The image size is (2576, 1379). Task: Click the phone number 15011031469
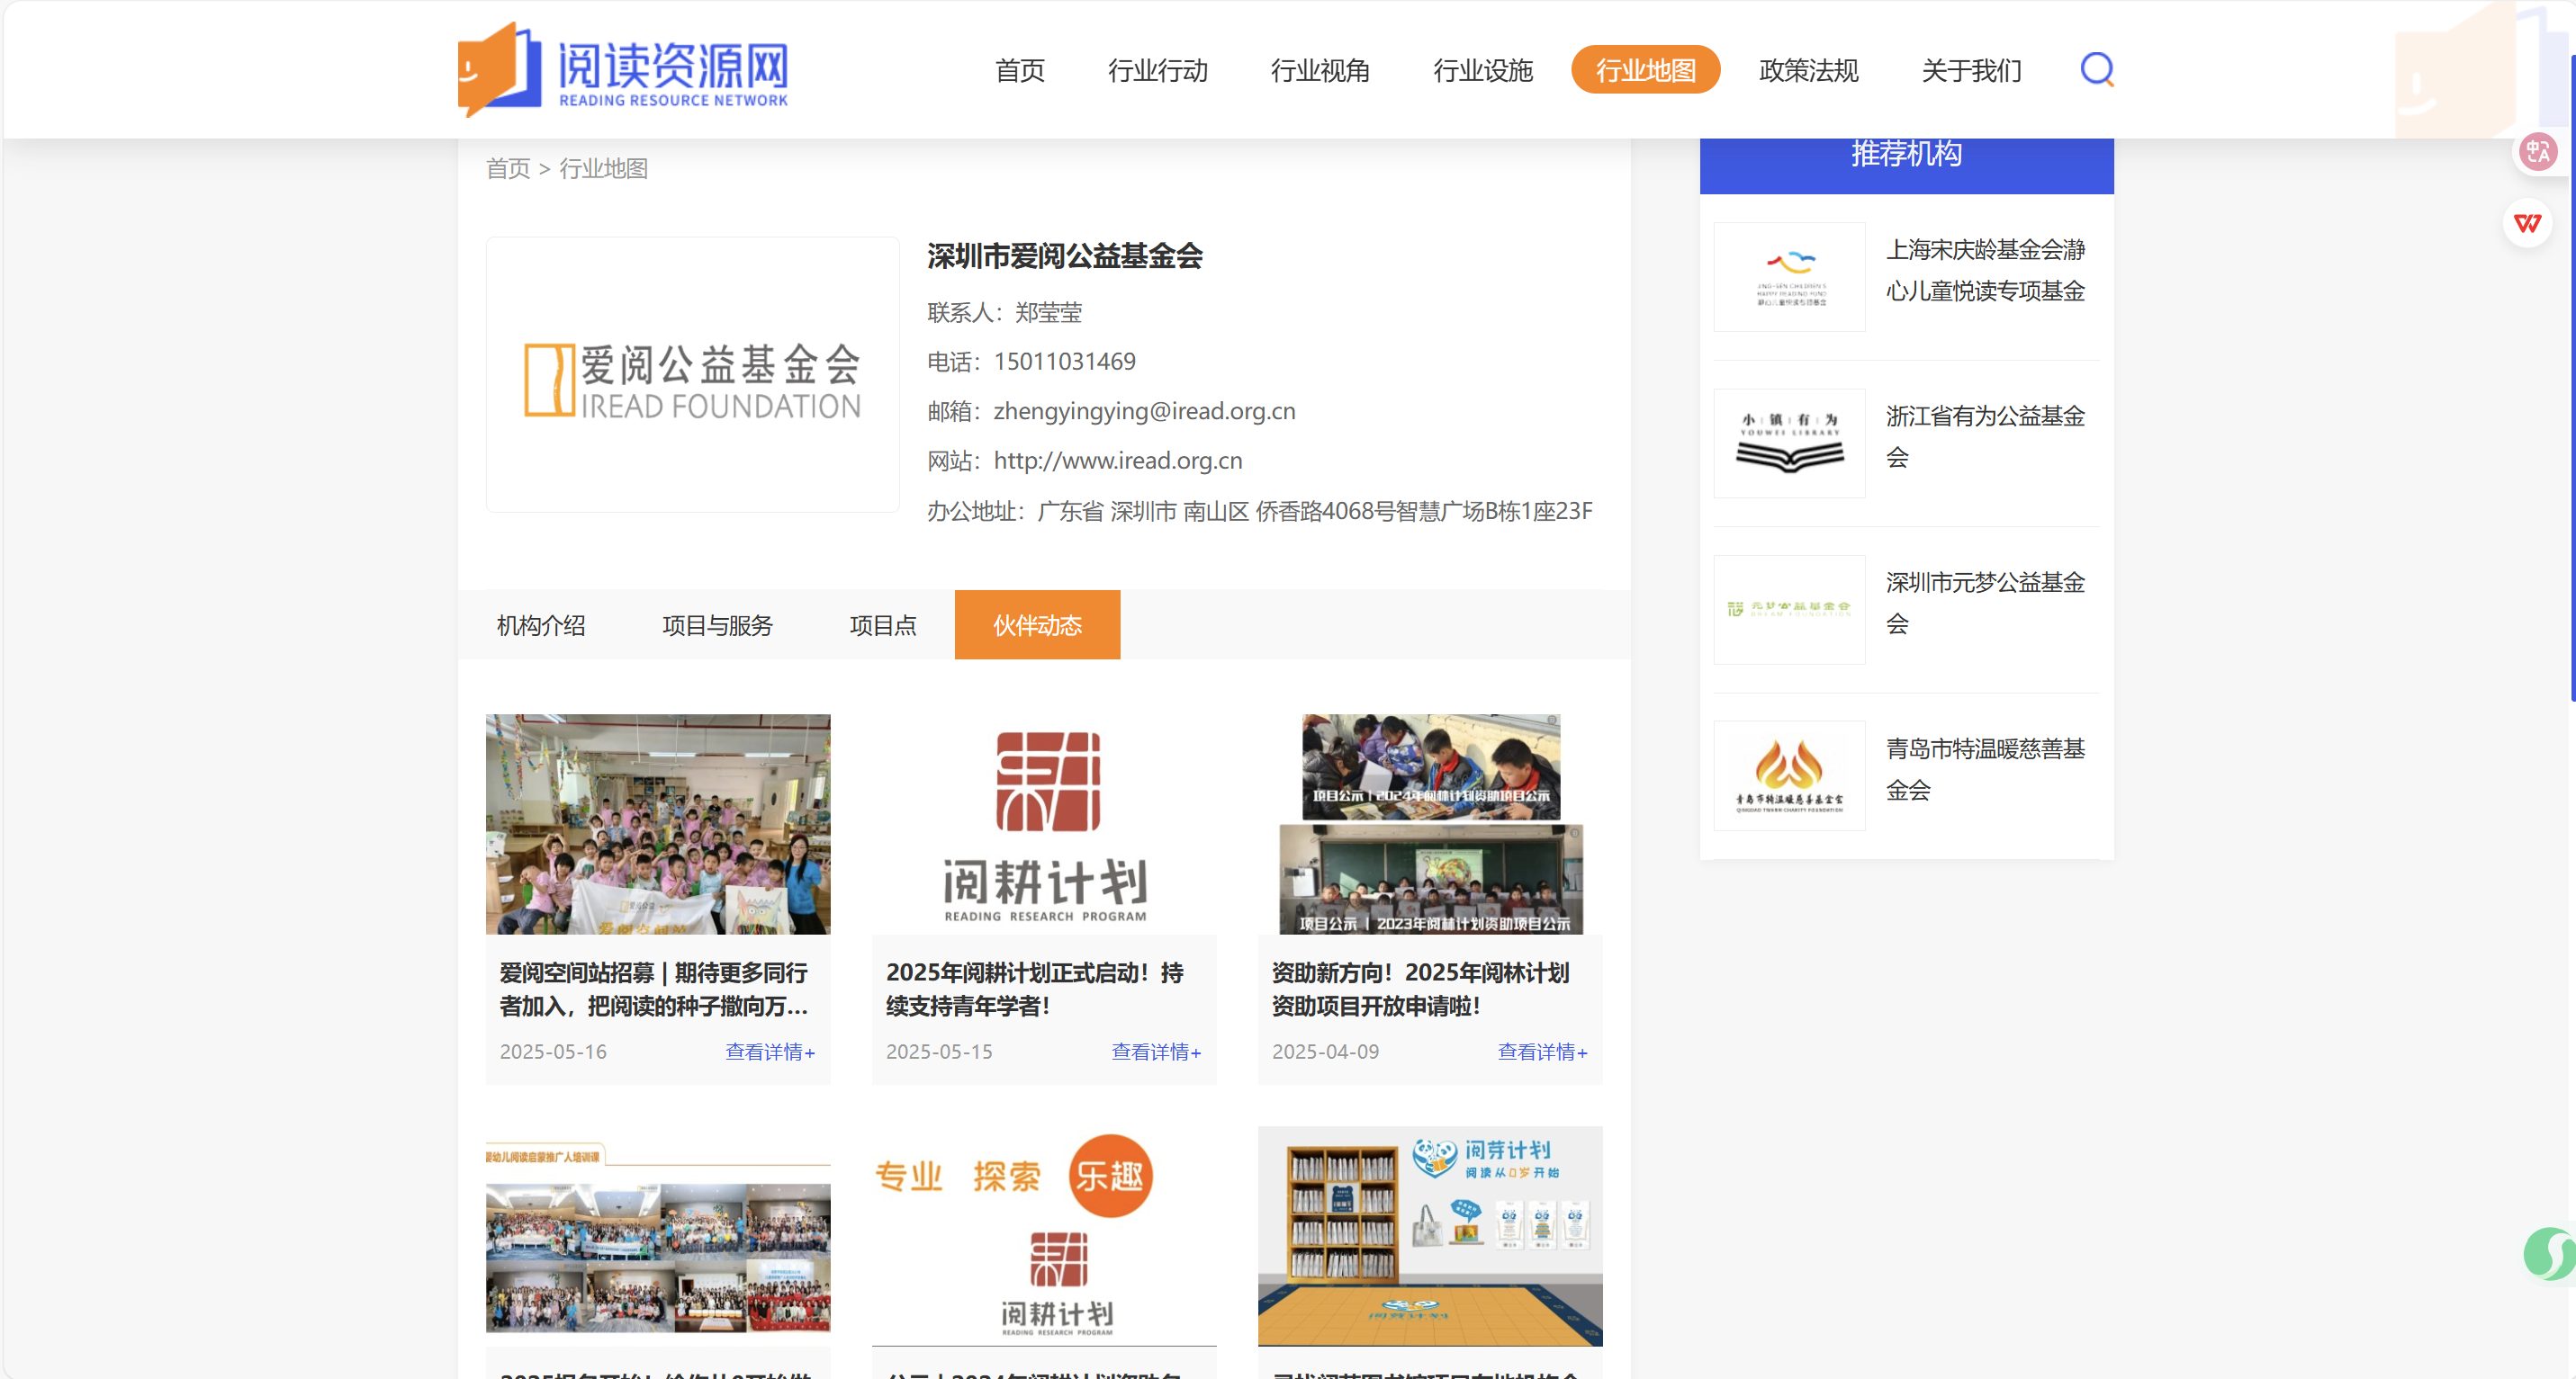click(x=1065, y=362)
